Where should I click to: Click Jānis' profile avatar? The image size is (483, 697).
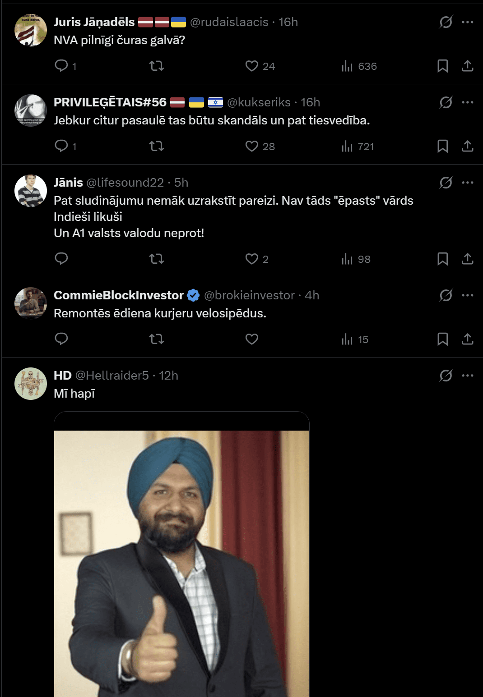31,191
